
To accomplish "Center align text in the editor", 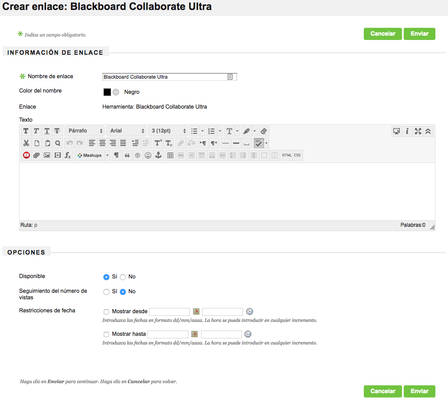I will (102, 143).
